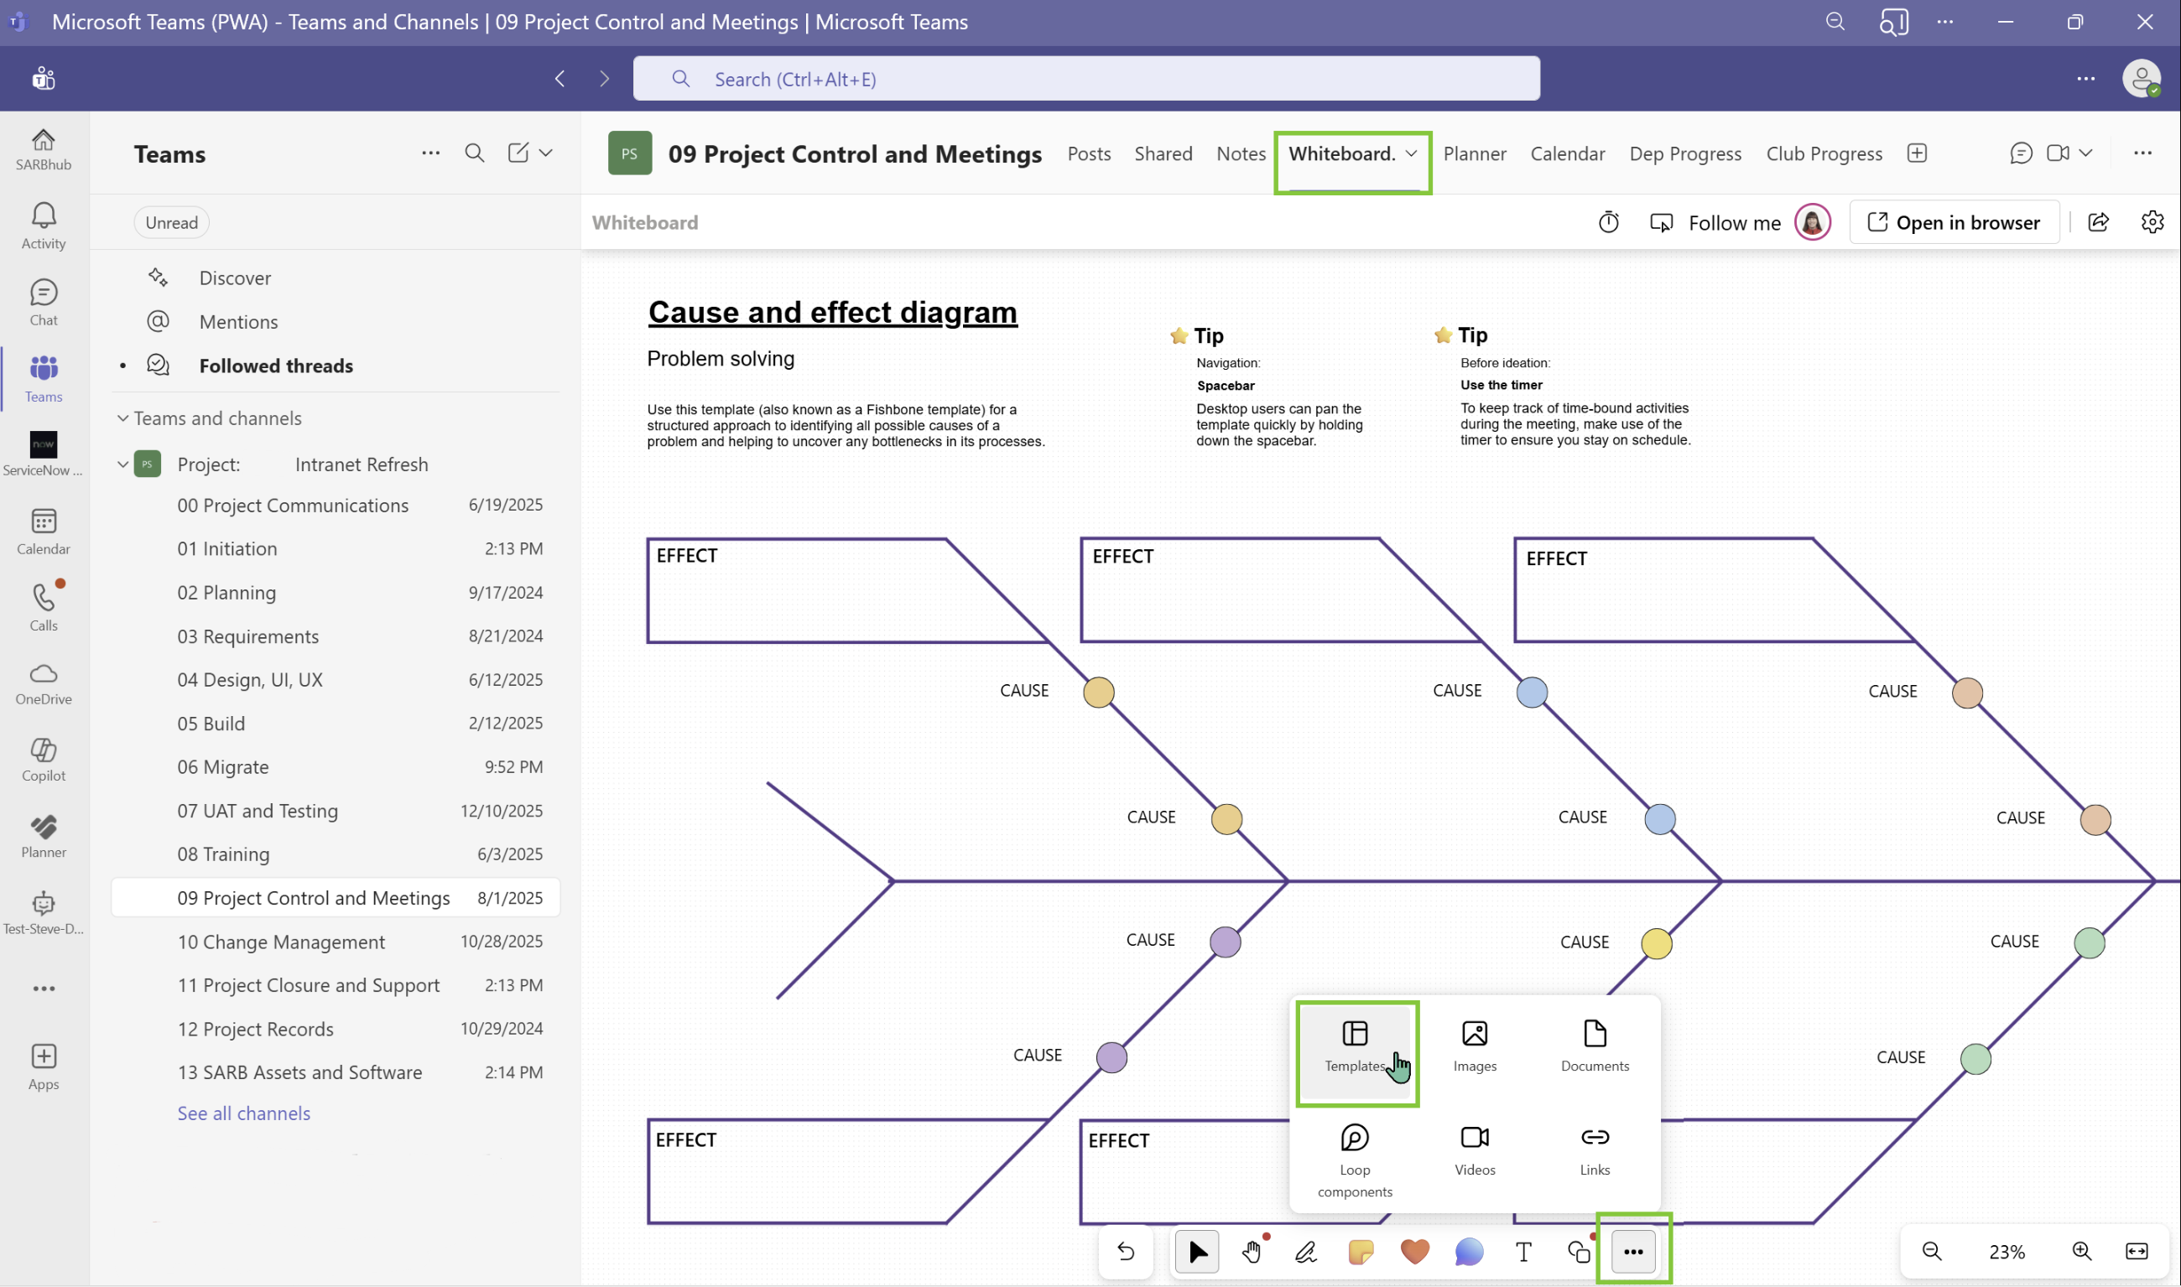
Task: Switch to the Planner tab
Action: tap(1474, 153)
